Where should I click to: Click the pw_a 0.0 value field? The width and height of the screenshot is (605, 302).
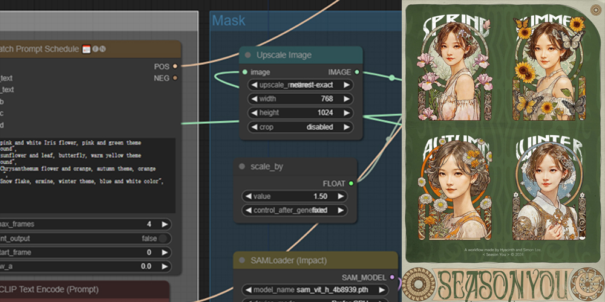(x=86, y=266)
